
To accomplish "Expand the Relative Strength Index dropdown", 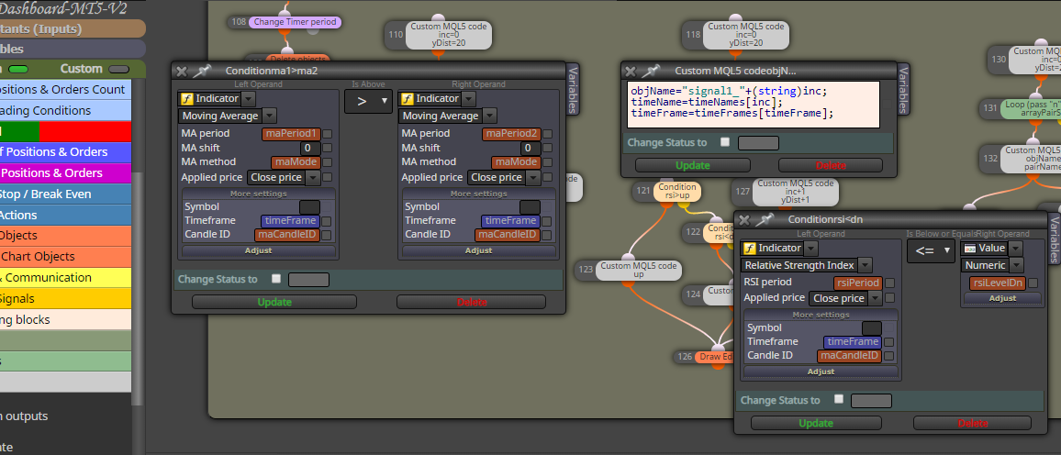I will 807,265.
